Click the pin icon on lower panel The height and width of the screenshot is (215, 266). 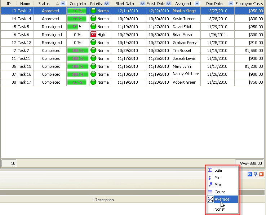256,174
